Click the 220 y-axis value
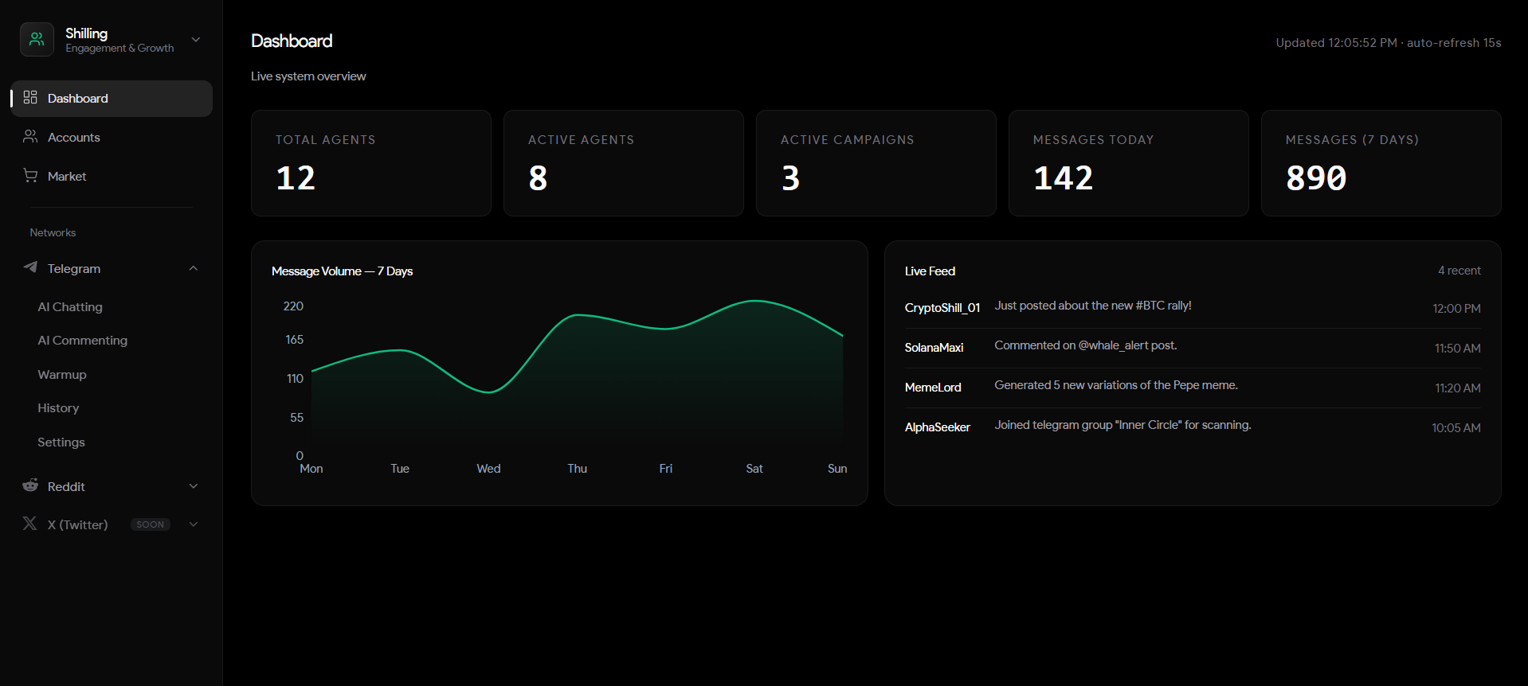The width and height of the screenshot is (1528, 686). (293, 306)
